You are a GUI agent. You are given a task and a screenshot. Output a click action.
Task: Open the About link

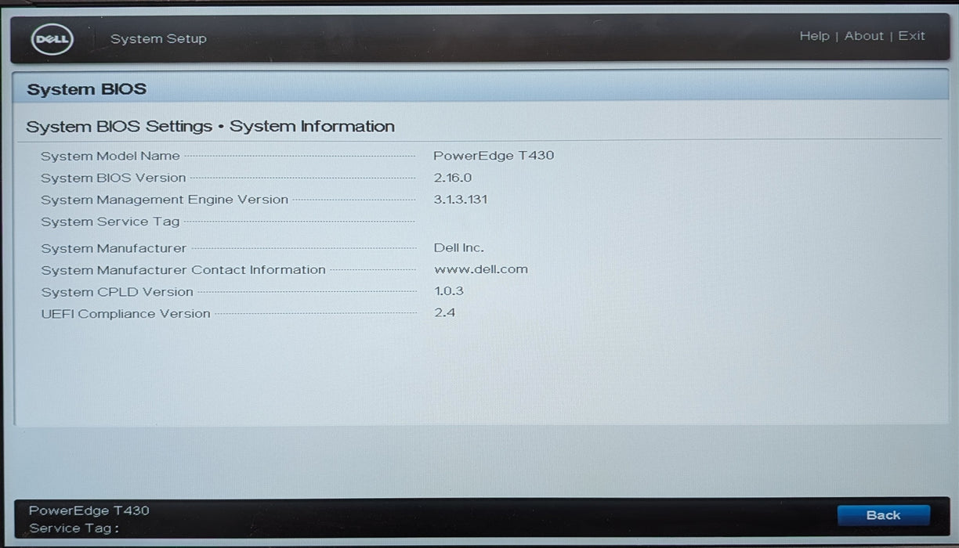864,36
